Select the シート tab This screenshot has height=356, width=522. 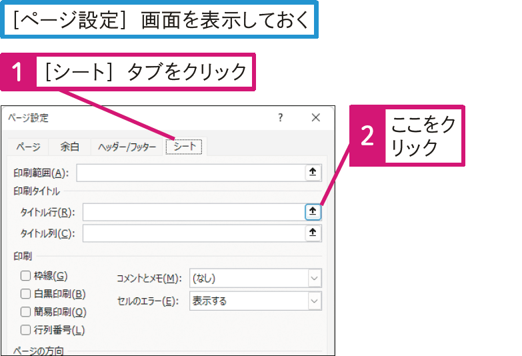[184, 147]
